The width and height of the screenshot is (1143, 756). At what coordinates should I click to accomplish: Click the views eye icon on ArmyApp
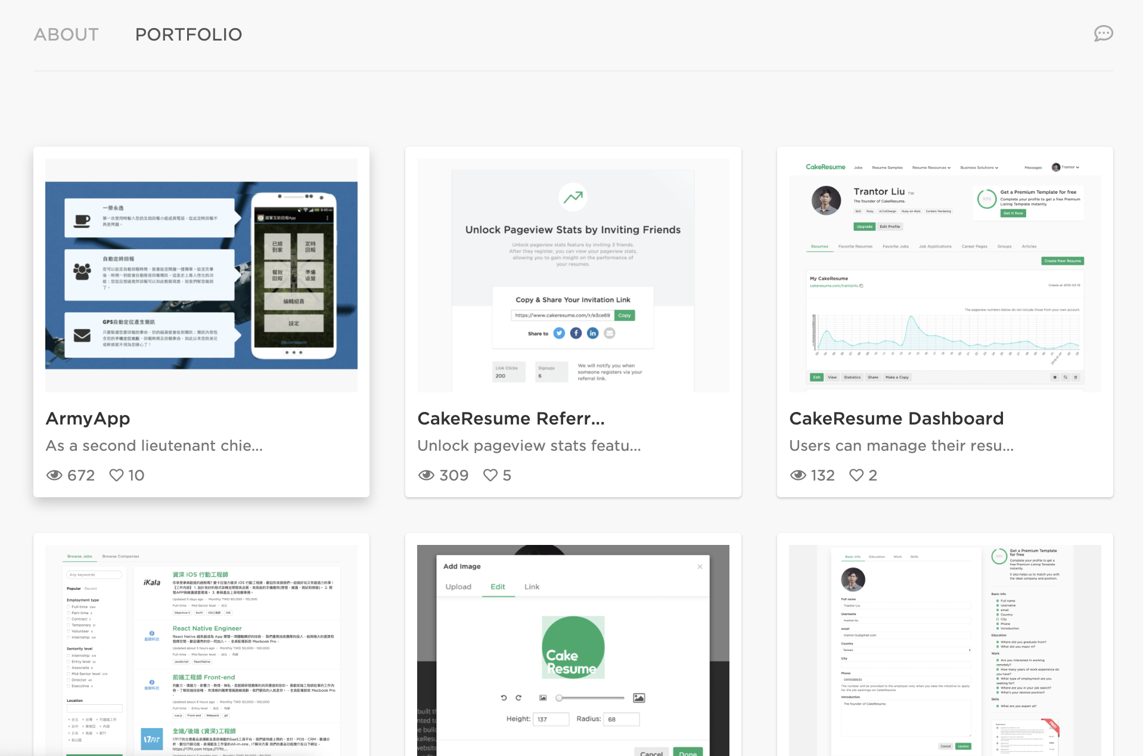tap(54, 475)
